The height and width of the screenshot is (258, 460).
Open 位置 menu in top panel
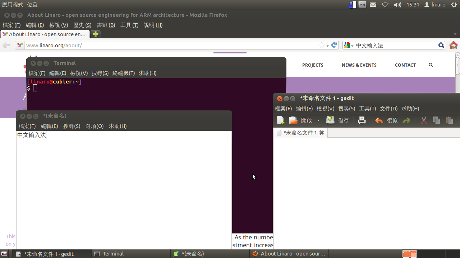pos(32,5)
